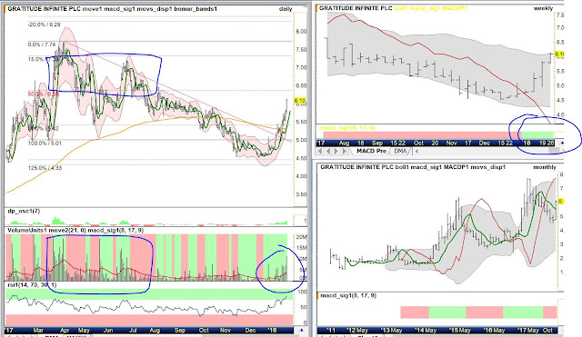Click the 'weekly' timeframe label
Image resolution: width=582 pixels, height=337 pixels.
point(543,8)
